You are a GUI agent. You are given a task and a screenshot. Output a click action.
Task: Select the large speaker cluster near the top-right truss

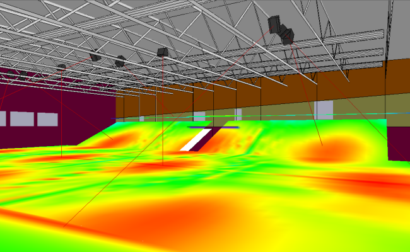tap(280, 29)
